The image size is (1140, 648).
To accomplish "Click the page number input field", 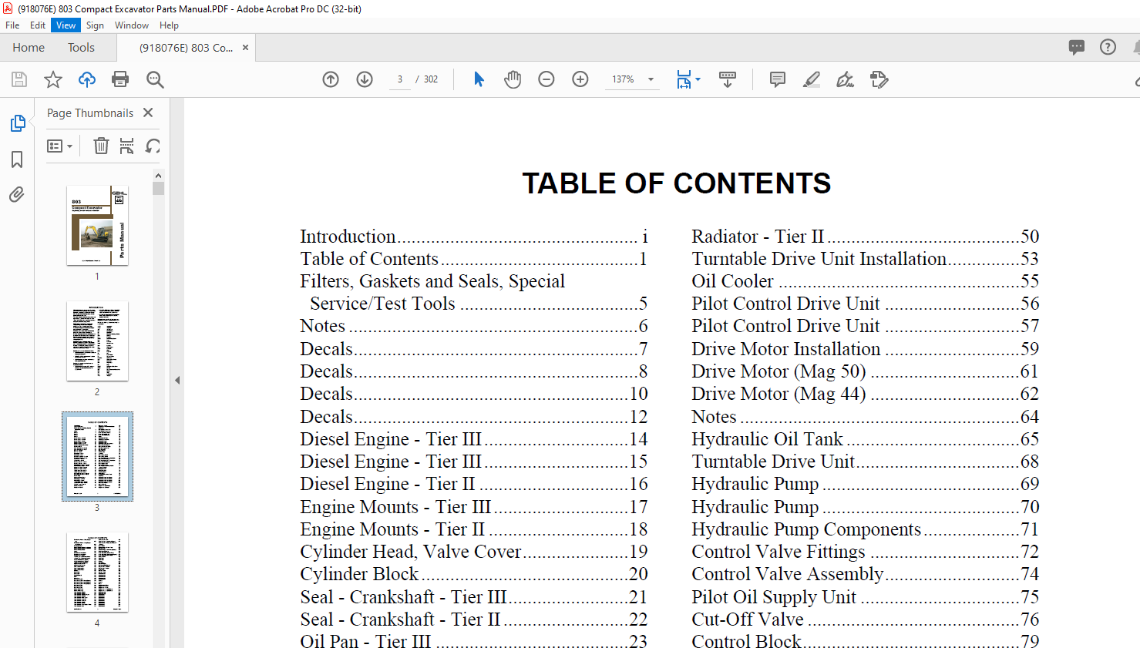I will (400, 79).
